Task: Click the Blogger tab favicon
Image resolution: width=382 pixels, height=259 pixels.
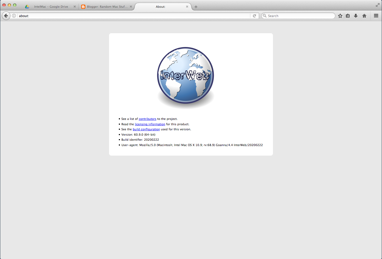Action: point(83,7)
